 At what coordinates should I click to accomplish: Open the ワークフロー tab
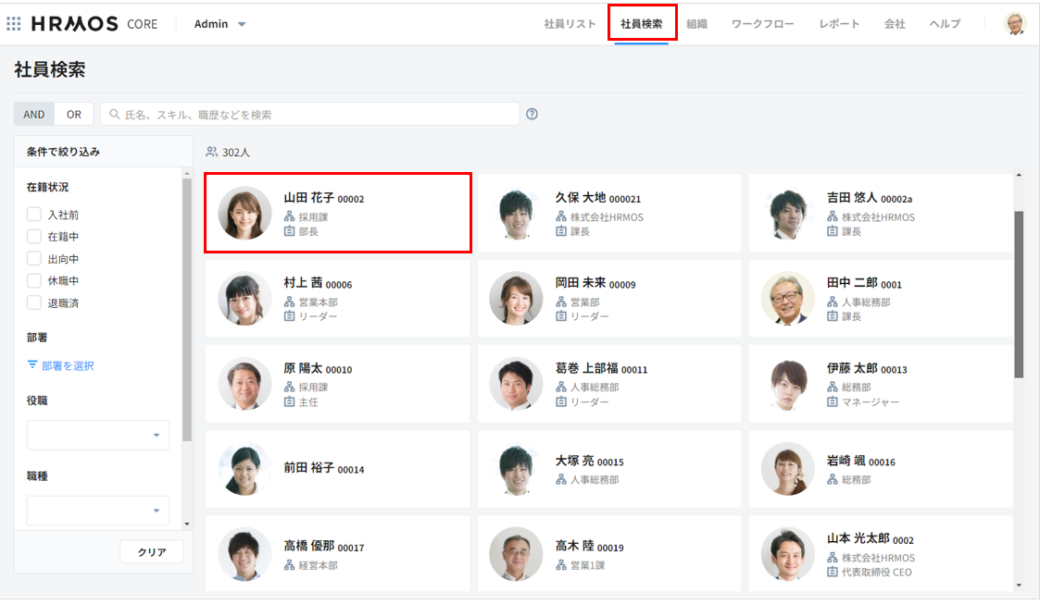tap(762, 24)
